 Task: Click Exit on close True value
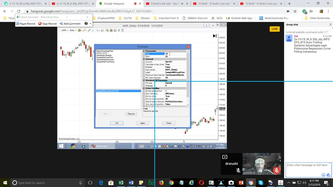pyautogui.click(x=175, y=96)
